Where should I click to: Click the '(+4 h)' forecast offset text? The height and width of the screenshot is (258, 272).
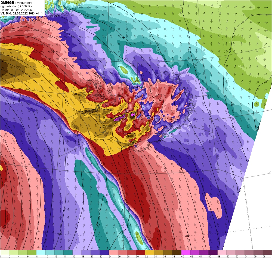click(x=38, y=13)
